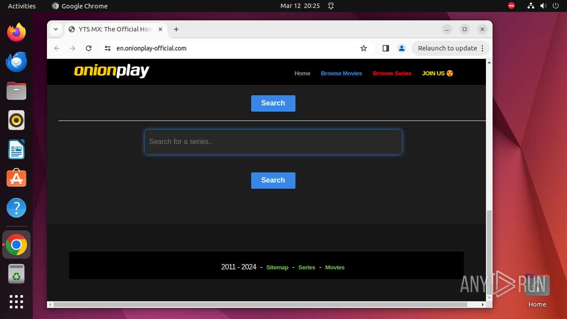Show Applications grid in dock
The image size is (567, 319).
point(16,302)
